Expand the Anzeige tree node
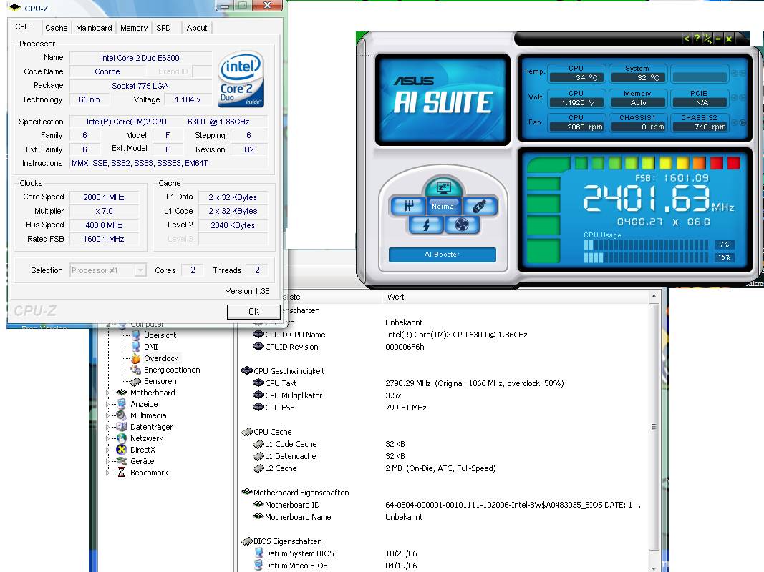Image resolution: width=764 pixels, height=572 pixels. coord(107,404)
